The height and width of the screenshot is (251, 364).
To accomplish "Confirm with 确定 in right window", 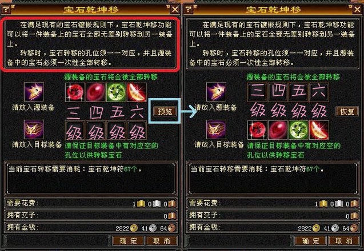I will click(311, 241).
